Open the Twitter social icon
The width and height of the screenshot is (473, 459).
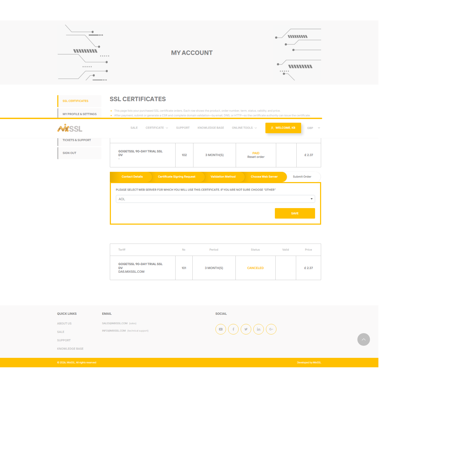(x=246, y=329)
